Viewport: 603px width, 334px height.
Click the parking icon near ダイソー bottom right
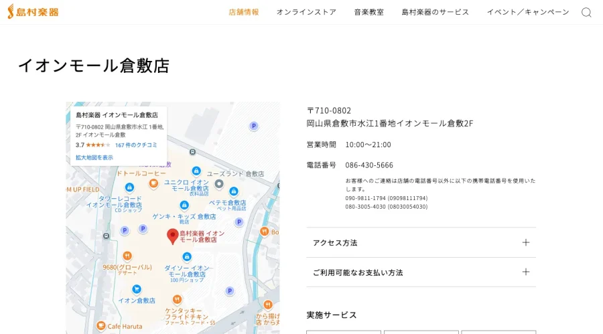click(230, 291)
